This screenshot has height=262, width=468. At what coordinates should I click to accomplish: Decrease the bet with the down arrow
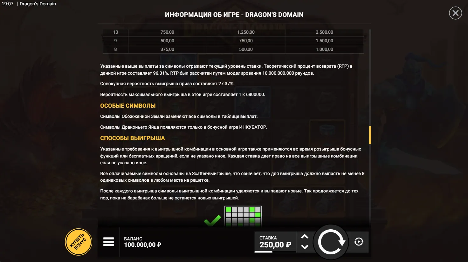tap(305, 247)
